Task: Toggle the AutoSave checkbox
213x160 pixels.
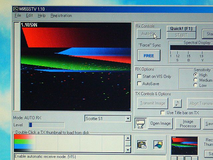Action: click(139, 83)
